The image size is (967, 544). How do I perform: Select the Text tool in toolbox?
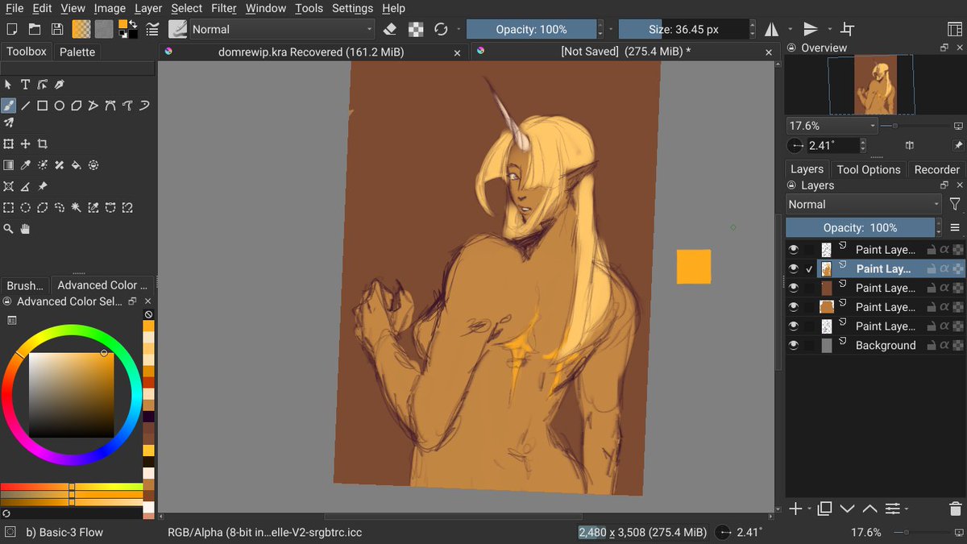25,85
